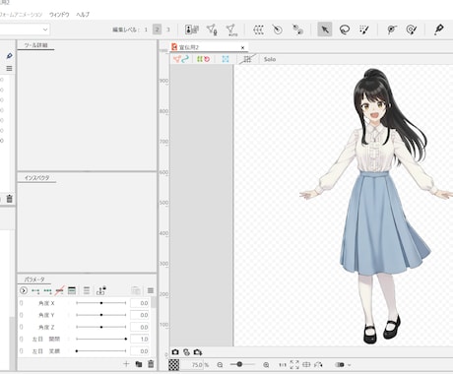Click the three-line parameter adjust icon
The height and width of the screenshot is (374, 453).
click(87, 290)
